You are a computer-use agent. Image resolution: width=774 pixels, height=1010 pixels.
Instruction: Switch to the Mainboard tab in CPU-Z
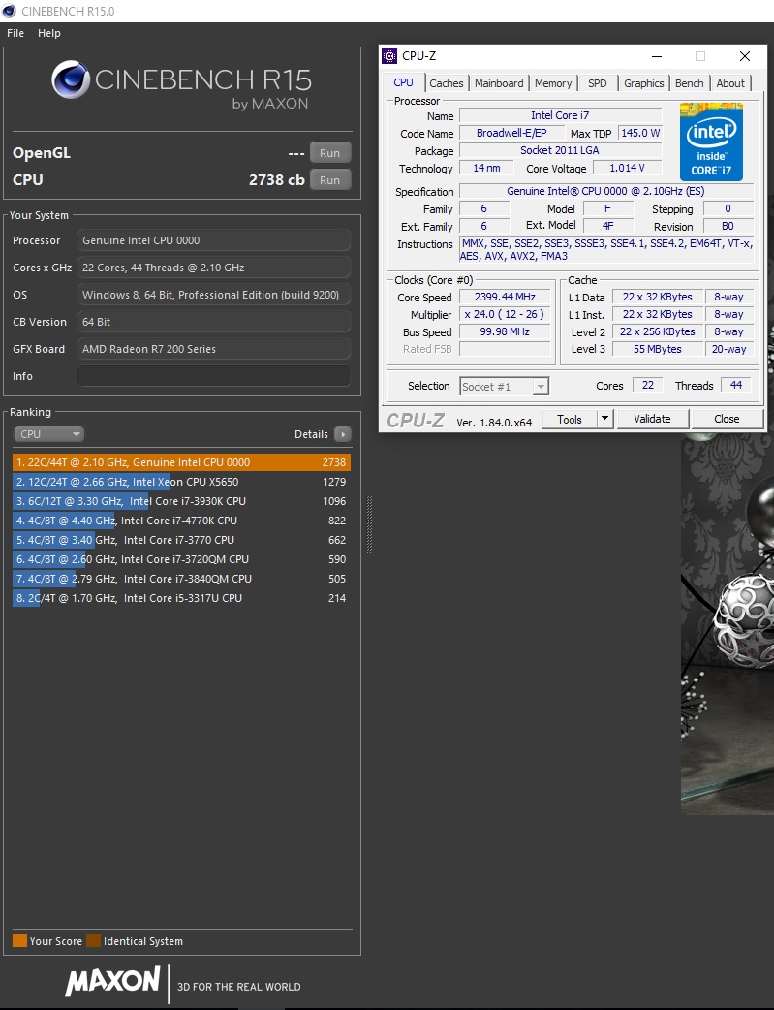(x=499, y=83)
